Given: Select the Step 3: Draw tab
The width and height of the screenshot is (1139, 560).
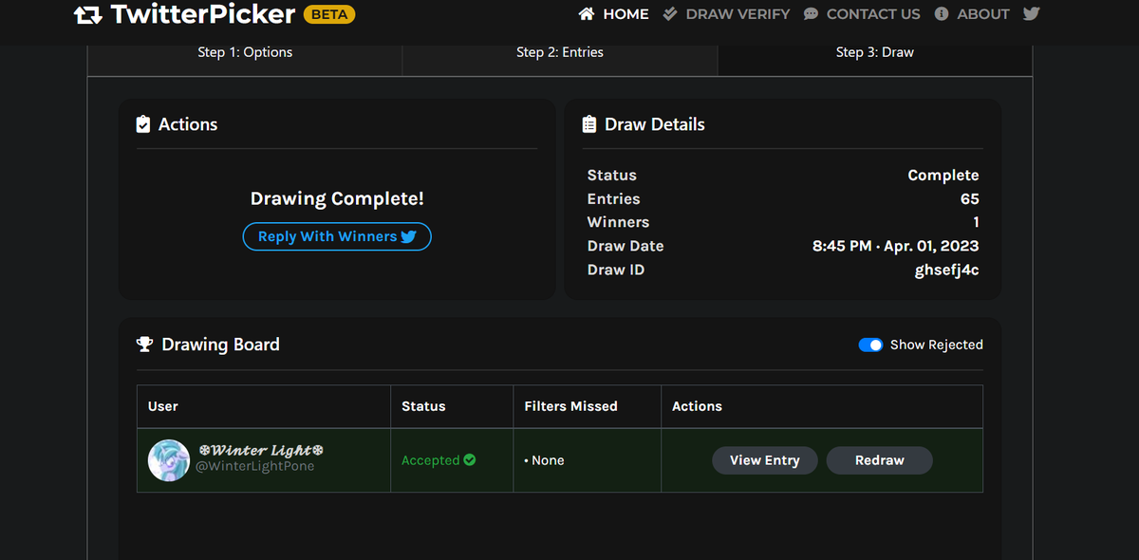Looking at the screenshot, I should coord(875,52).
